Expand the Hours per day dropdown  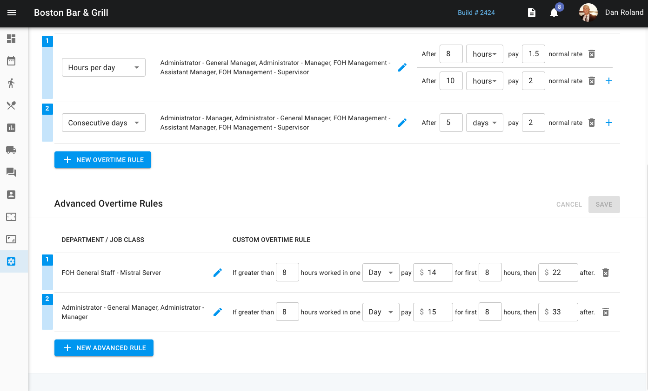[104, 67]
